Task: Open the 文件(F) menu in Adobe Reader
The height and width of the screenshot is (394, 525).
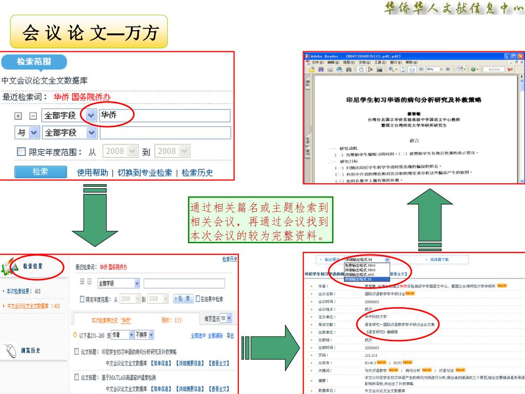Action: coord(317,62)
